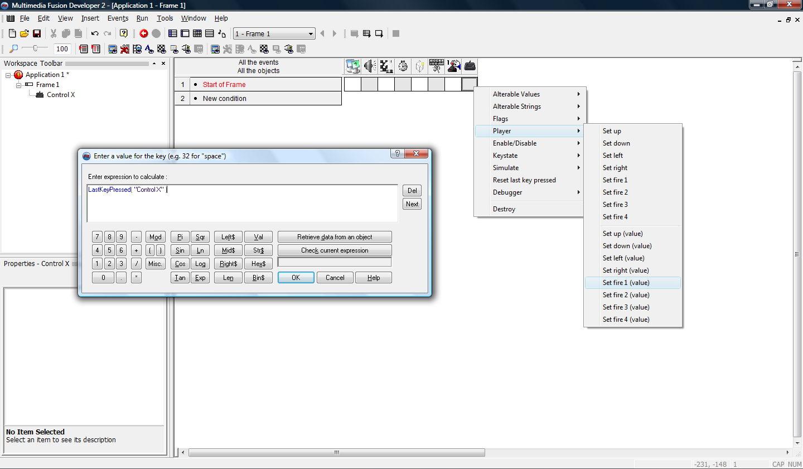Image resolution: width=803 pixels, height=469 pixels.
Task: Open the frame selector dropdown showing 1 - Frame 1
Action: 312,33
